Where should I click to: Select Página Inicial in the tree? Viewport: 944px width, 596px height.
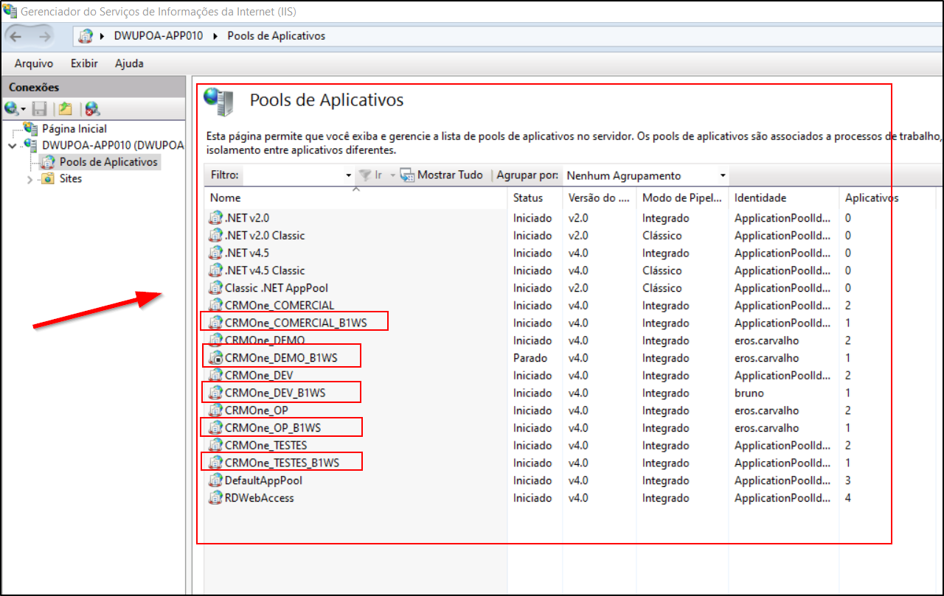(x=74, y=129)
